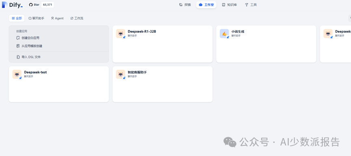The width and height of the screenshot is (351, 156).
Task: Open the Deepseek-R1-32B app card
Action: coord(162,44)
